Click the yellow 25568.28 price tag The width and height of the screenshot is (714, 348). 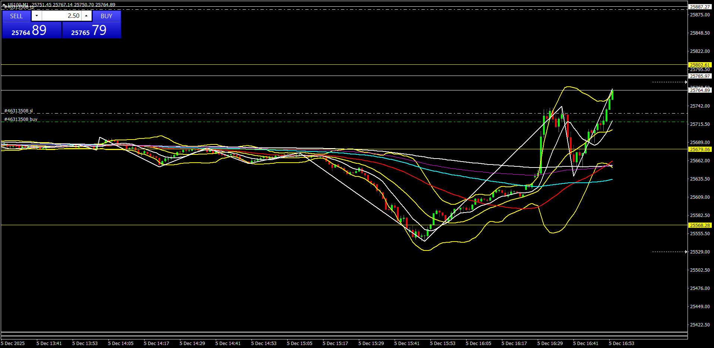pyautogui.click(x=700, y=225)
